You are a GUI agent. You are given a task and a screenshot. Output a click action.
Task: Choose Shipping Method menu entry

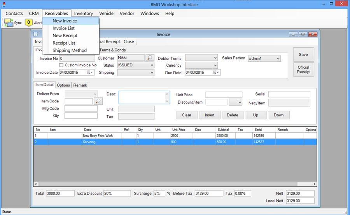tap(70, 50)
